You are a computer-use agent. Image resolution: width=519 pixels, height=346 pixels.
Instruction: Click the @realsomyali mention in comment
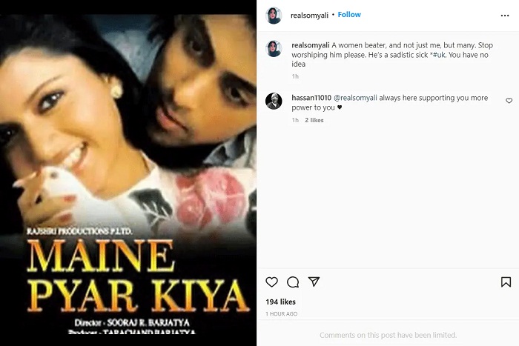(355, 98)
